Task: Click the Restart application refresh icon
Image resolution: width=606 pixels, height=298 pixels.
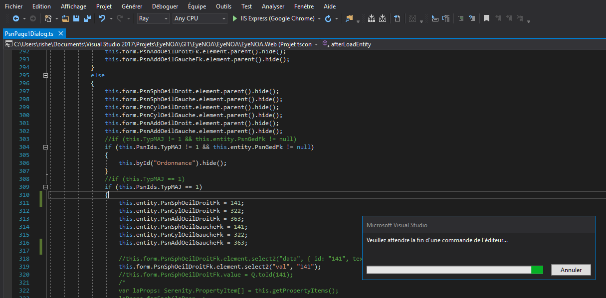Action: tap(328, 18)
